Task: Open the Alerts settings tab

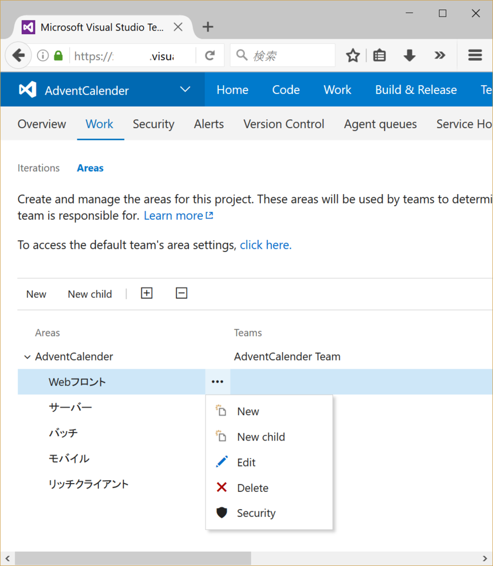Action: click(208, 124)
